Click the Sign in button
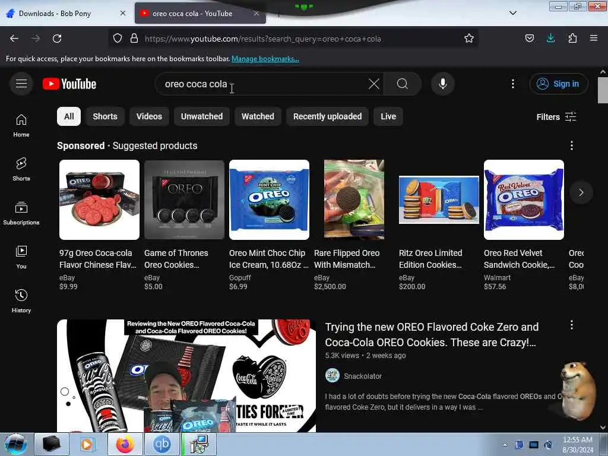Image resolution: width=608 pixels, height=456 pixels. [559, 84]
